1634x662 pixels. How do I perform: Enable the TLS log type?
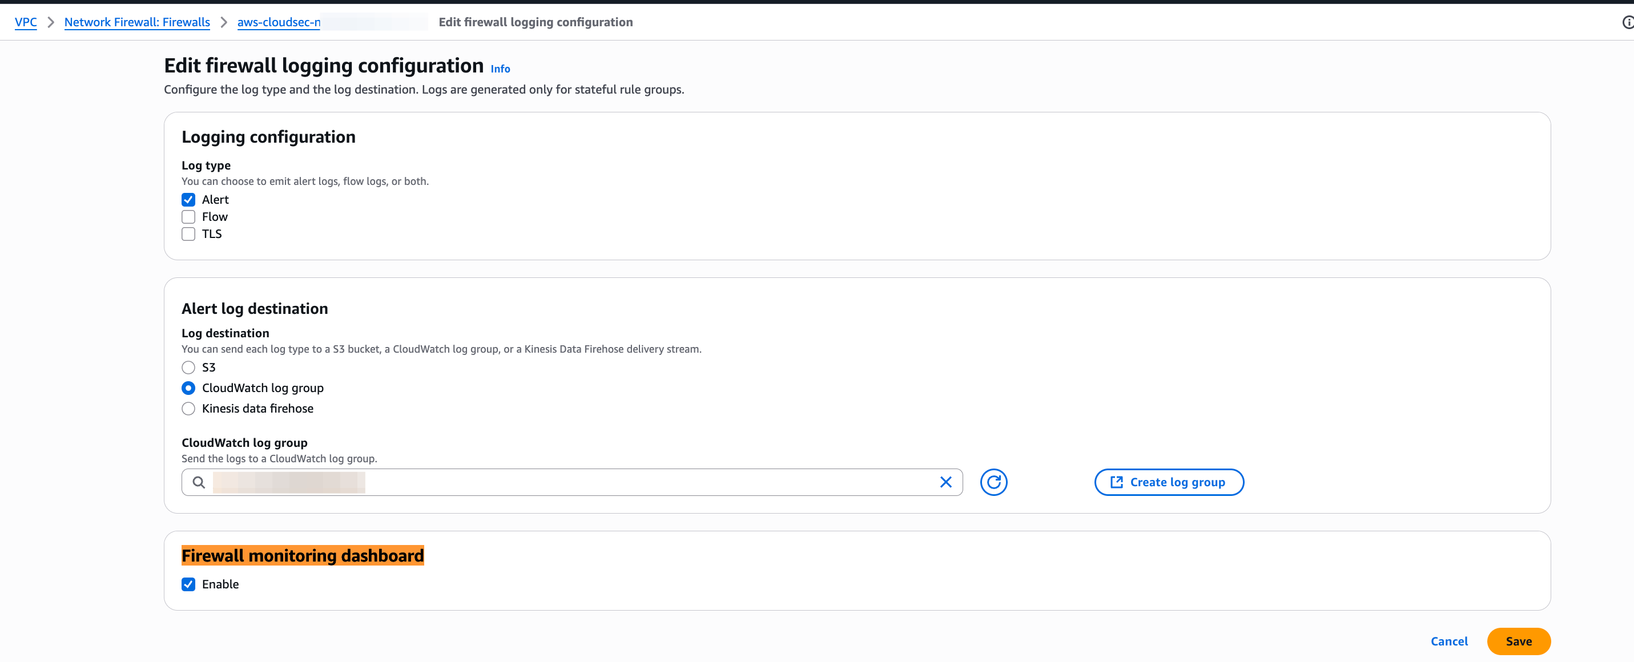point(188,234)
